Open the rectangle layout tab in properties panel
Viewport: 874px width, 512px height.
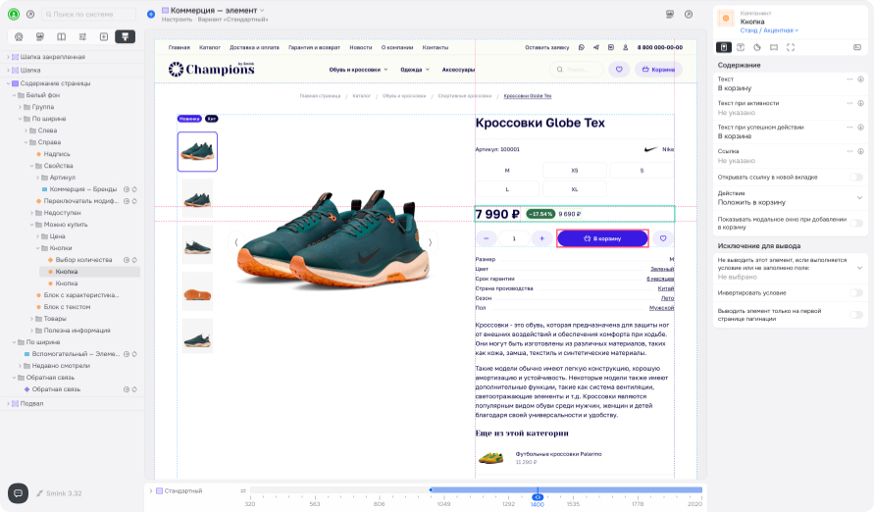coord(774,47)
